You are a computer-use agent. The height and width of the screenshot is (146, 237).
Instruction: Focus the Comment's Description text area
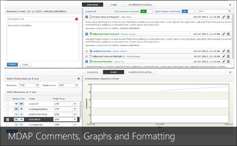pos(43,42)
